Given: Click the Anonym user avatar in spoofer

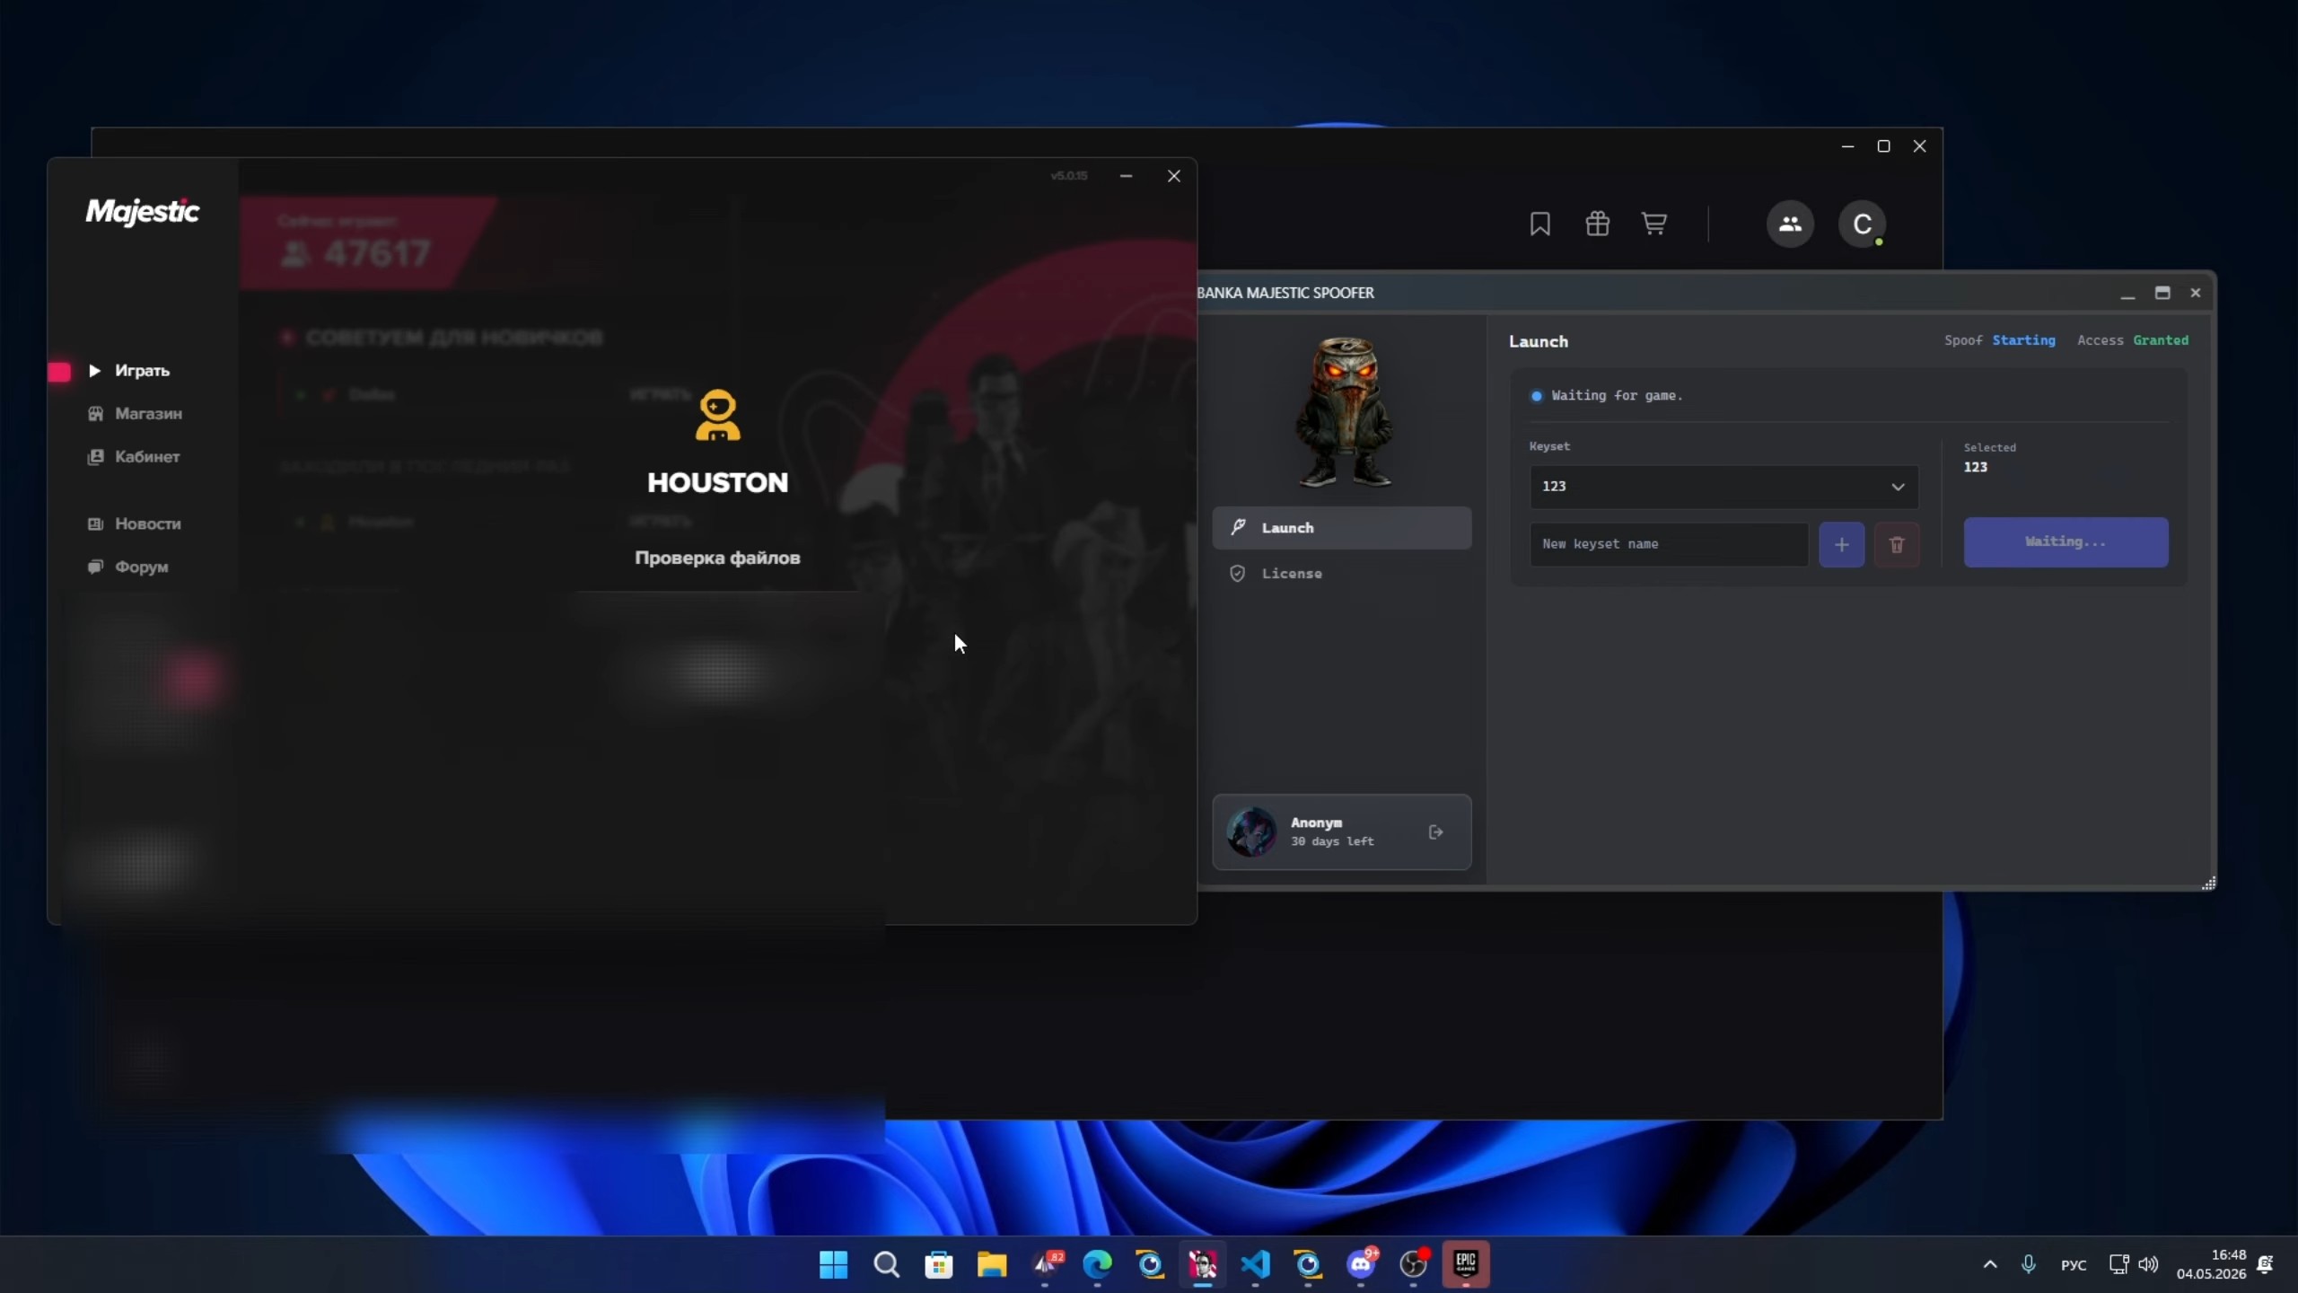Looking at the screenshot, I should 1251,831.
